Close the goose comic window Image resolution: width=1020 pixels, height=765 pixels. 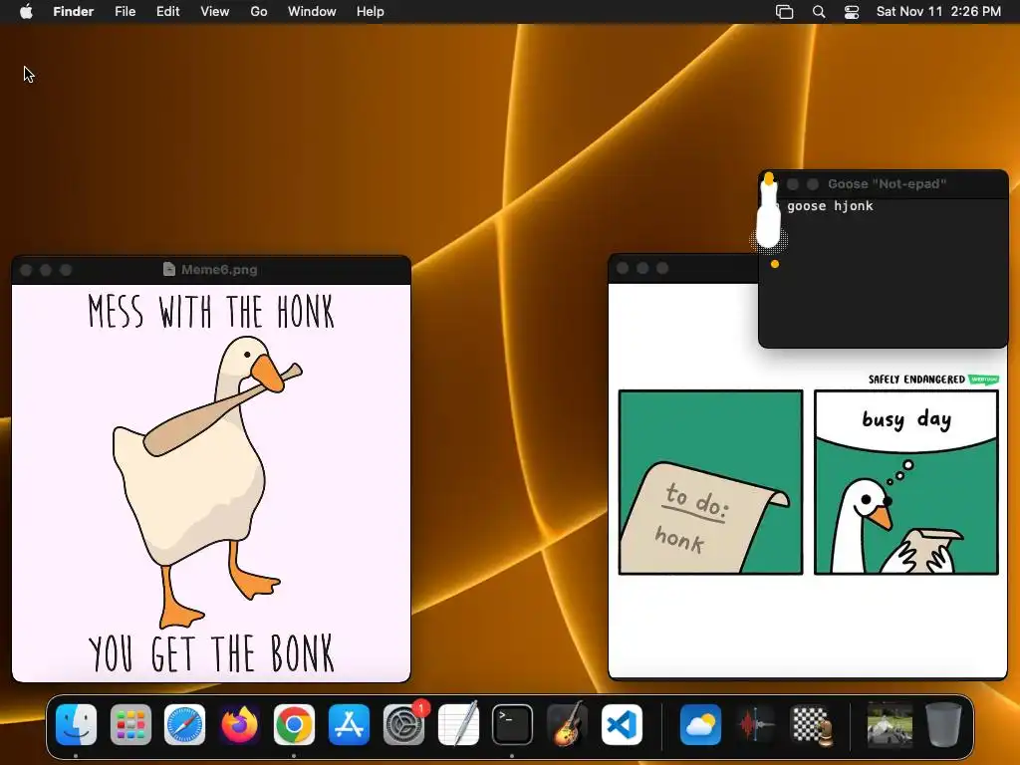623,268
